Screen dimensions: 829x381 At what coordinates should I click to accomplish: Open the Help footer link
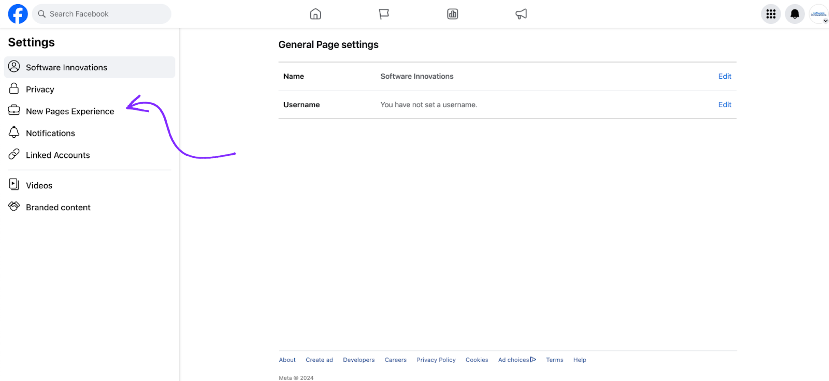tap(580, 360)
